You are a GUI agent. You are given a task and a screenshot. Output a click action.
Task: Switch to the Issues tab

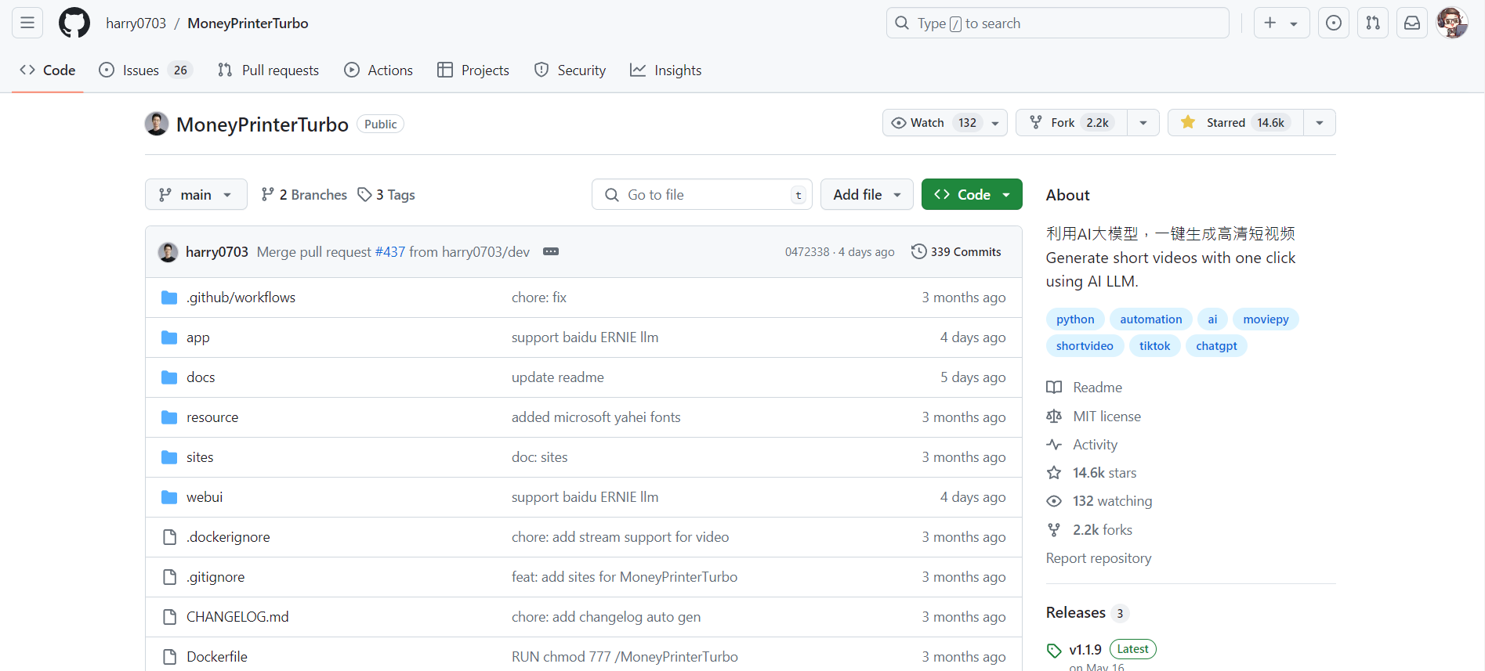[x=146, y=70]
